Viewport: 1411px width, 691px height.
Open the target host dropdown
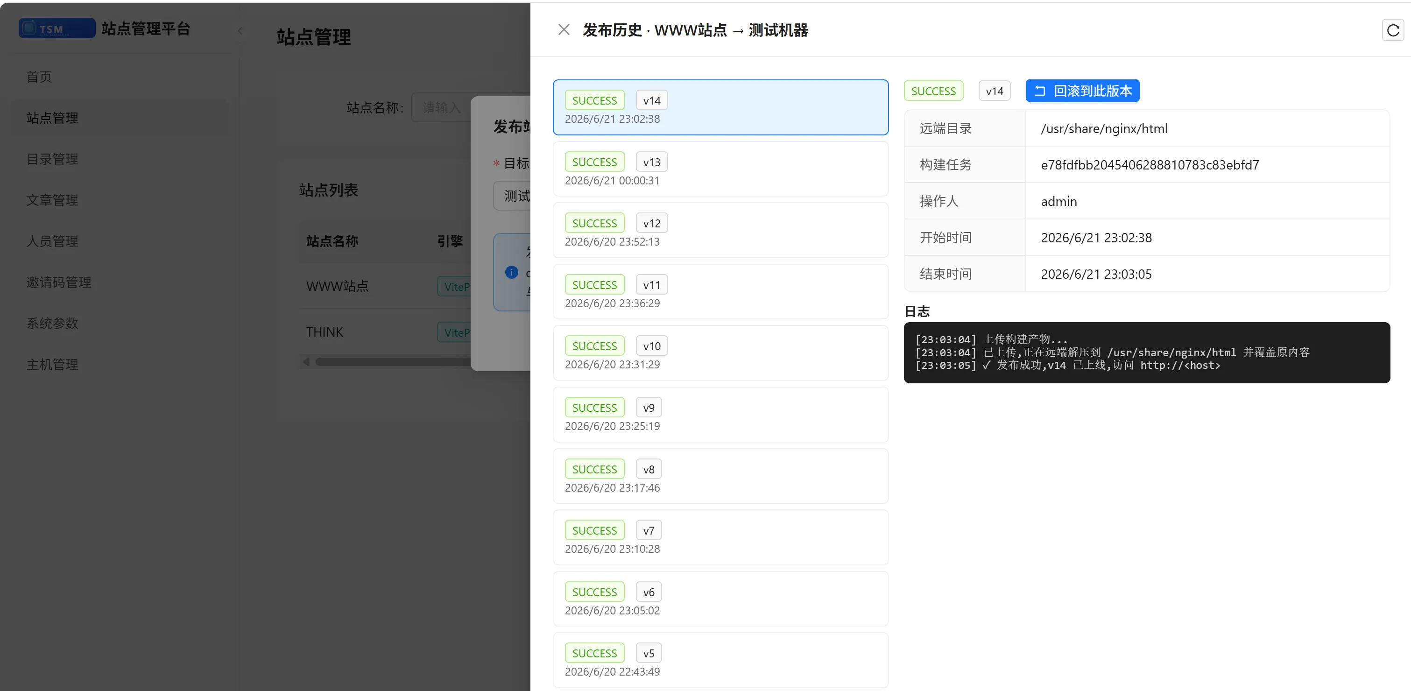(x=512, y=196)
